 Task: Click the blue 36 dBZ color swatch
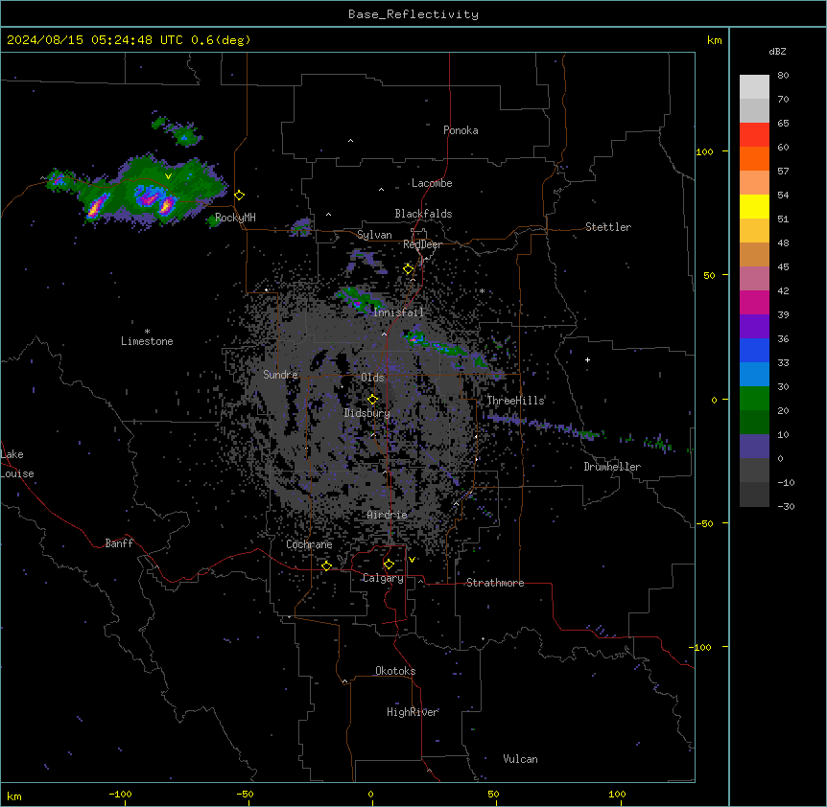(x=754, y=350)
